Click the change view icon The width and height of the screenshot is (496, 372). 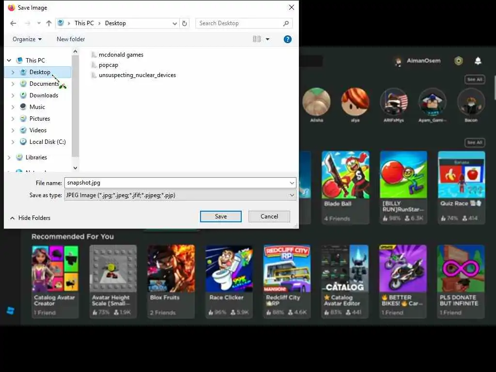(x=257, y=39)
